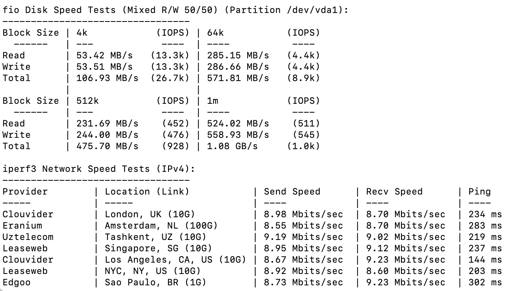This screenshot has height=291, width=522.
Task: Select the 4k Read value 53.42 MB/s
Action: [x=104, y=56]
